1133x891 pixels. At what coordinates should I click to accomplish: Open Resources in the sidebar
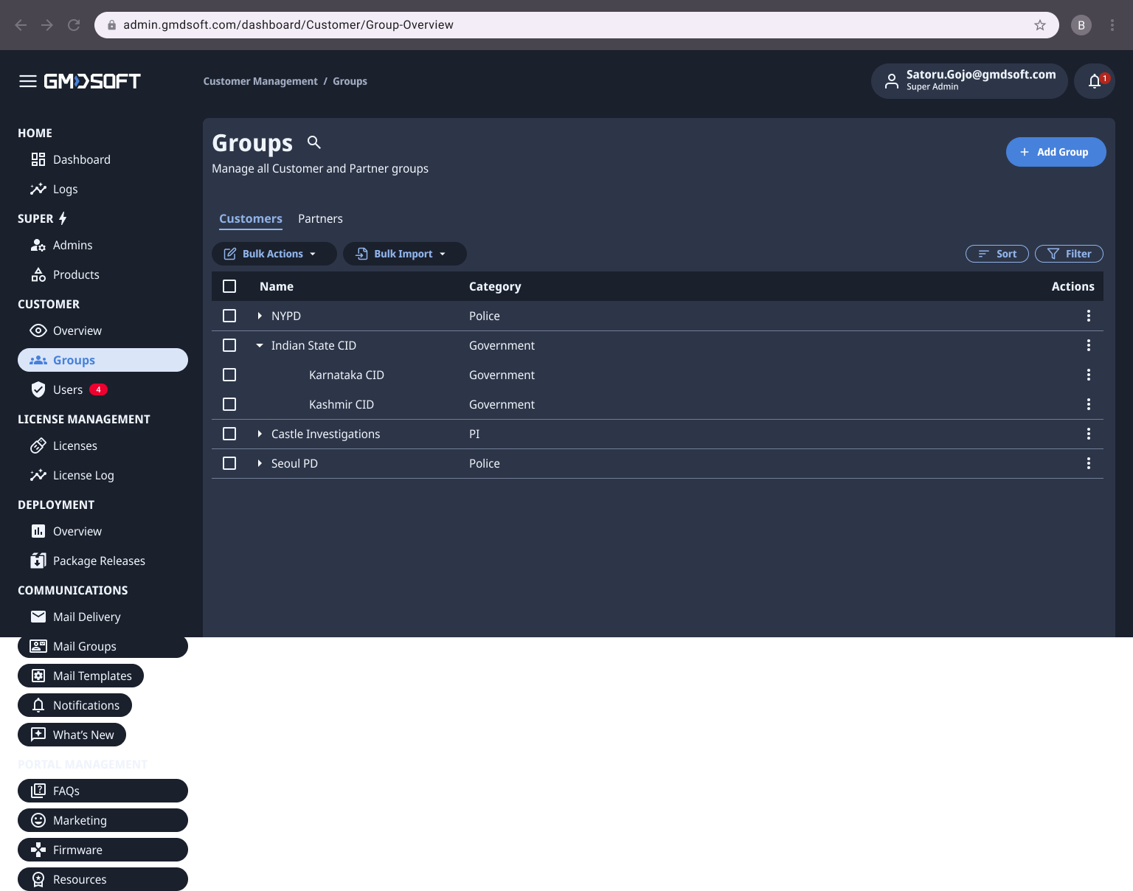(103, 879)
